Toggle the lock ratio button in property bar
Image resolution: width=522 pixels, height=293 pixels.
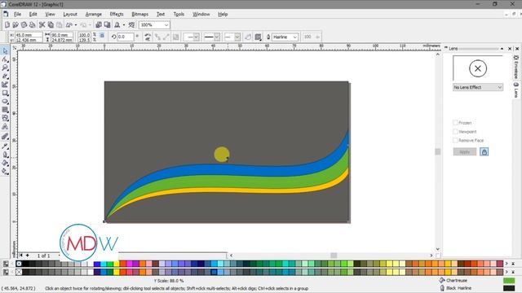102,35
